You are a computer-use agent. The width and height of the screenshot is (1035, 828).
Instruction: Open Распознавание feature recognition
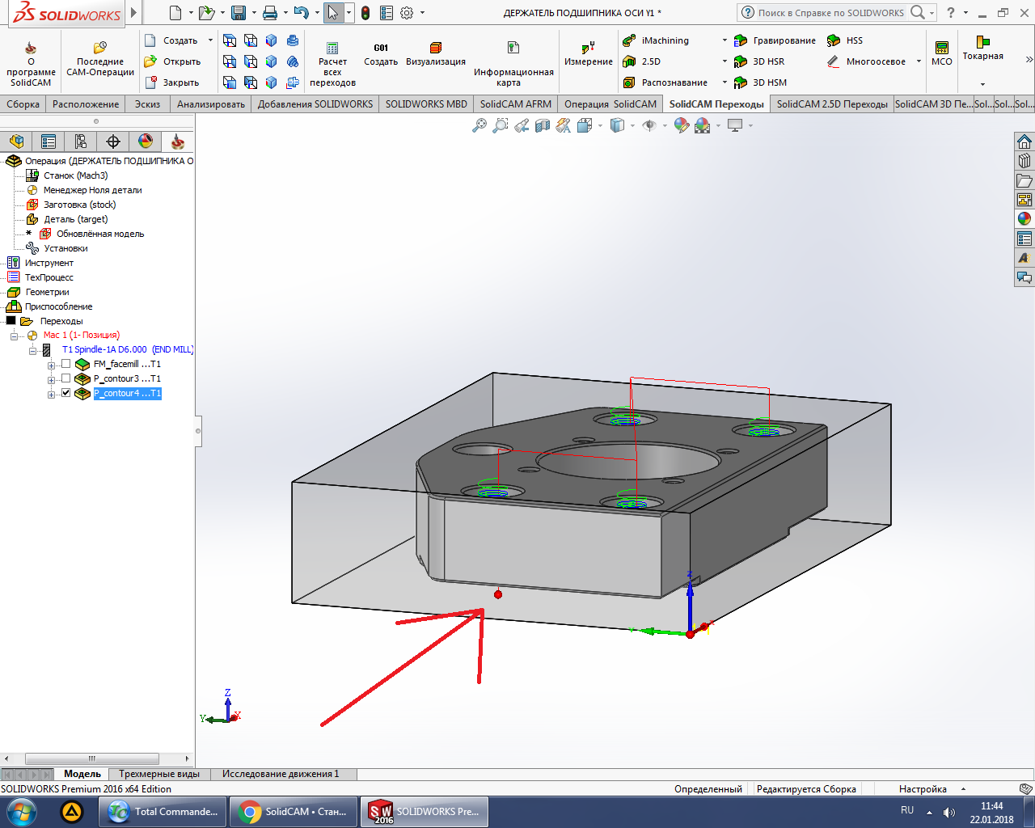click(x=665, y=82)
